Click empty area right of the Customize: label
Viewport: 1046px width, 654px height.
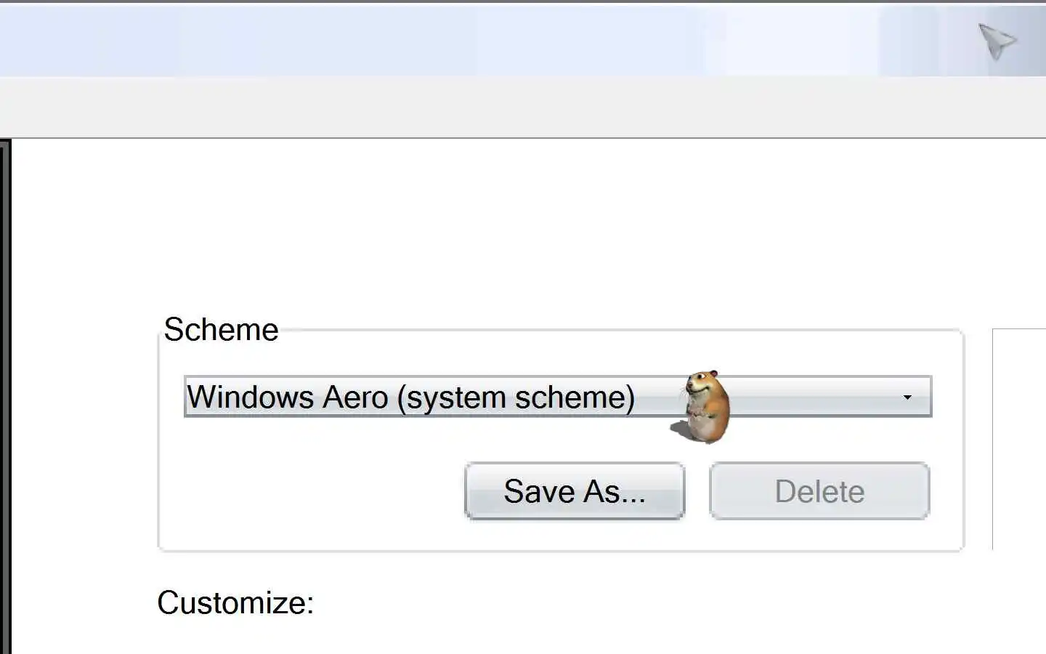coord(581,602)
